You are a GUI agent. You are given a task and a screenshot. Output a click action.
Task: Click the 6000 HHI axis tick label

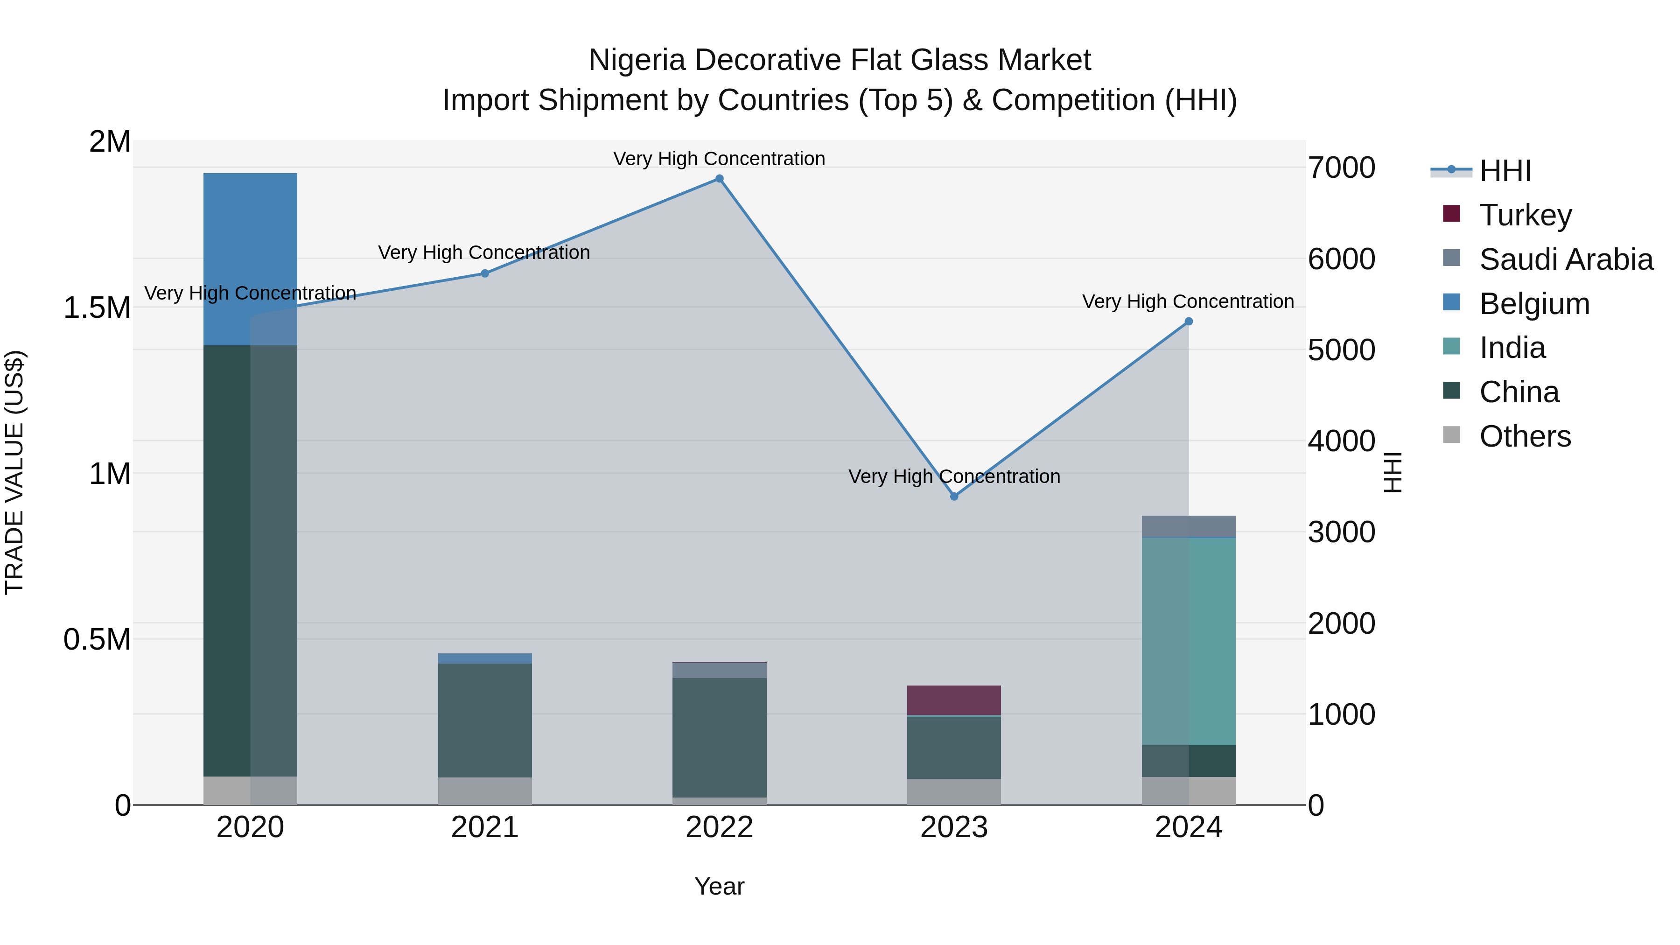1342,258
